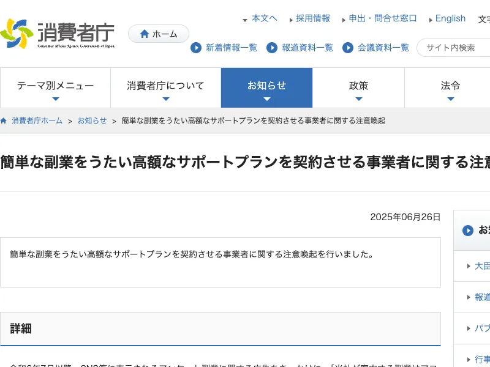The width and height of the screenshot is (490, 367).
Task: Click the summary sentence ending 注意喚起を行いました。
Action: [192, 254]
